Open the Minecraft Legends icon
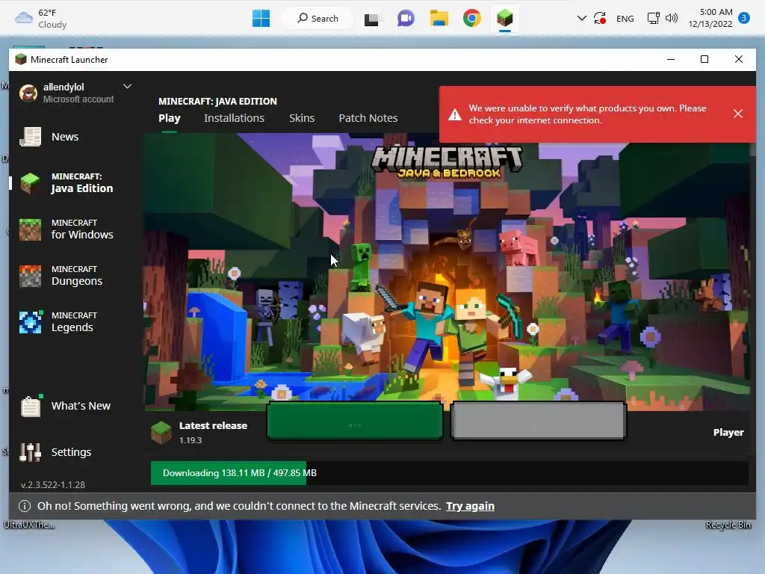 click(30, 322)
